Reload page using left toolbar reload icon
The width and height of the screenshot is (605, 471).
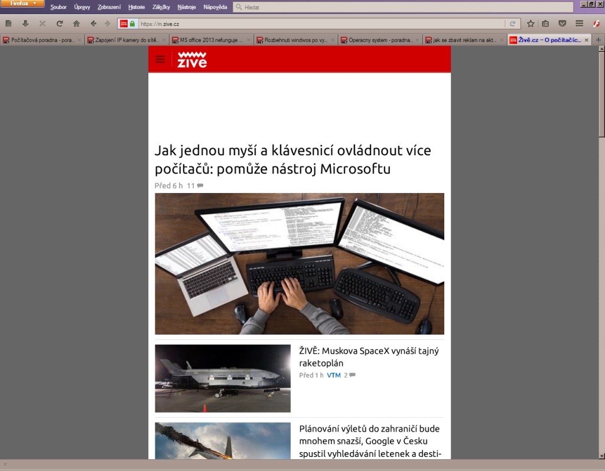point(60,24)
